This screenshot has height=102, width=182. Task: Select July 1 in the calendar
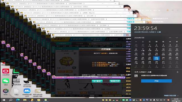(150, 45)
